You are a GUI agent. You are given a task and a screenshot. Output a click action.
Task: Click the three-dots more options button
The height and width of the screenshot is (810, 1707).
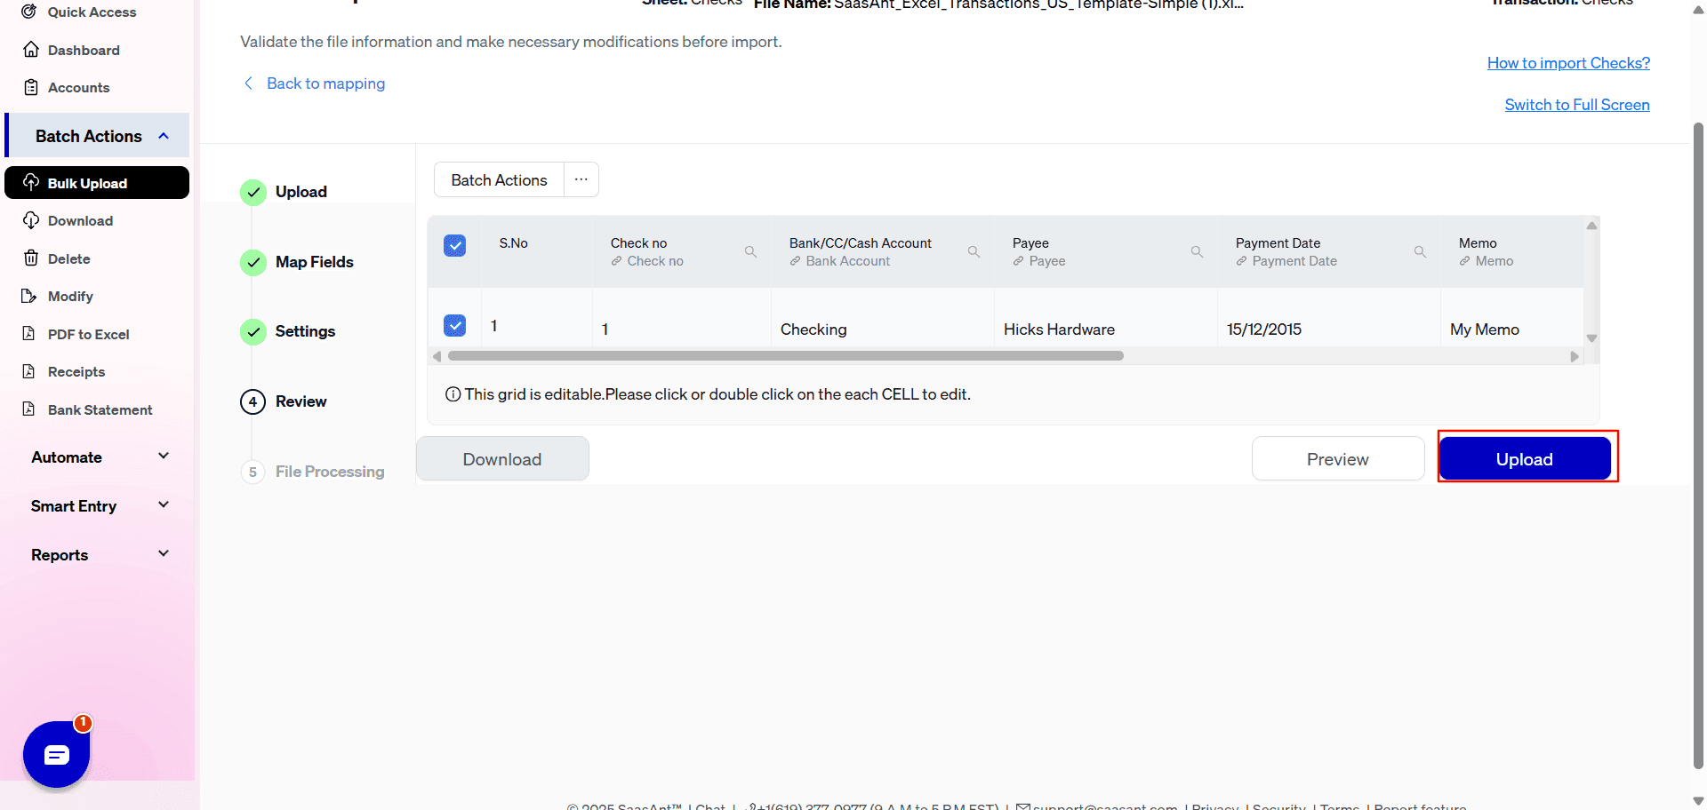click(x=581, y=179)
